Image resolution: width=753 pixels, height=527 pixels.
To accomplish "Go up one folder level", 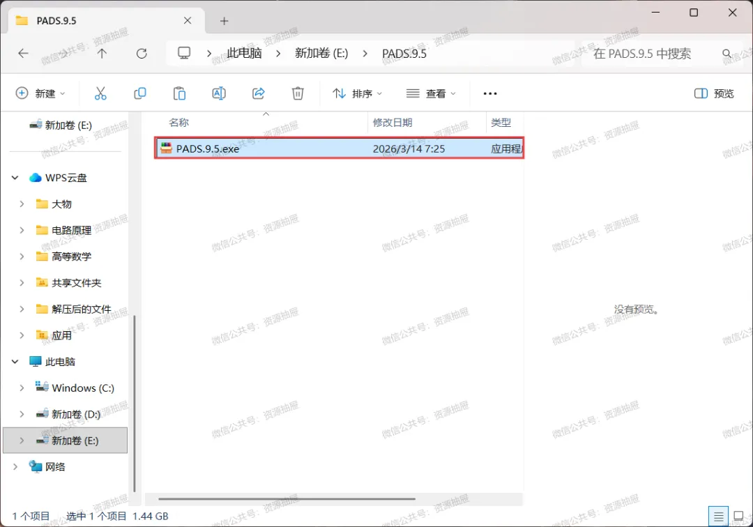I will pos(102,53).
